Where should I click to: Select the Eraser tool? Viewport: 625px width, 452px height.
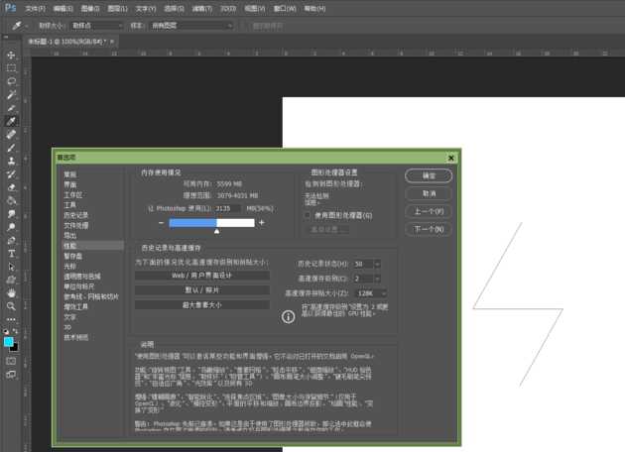[x=11, y=186]
